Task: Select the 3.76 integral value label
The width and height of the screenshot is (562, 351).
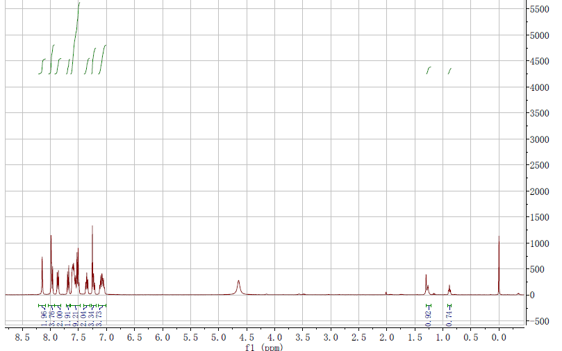Action: pyautogui.click(x=51, y=319)
